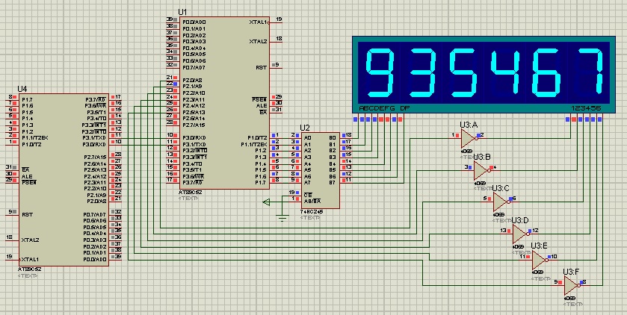
Task: Click the digit 9 on the display
Action: [x=380, y=72]
